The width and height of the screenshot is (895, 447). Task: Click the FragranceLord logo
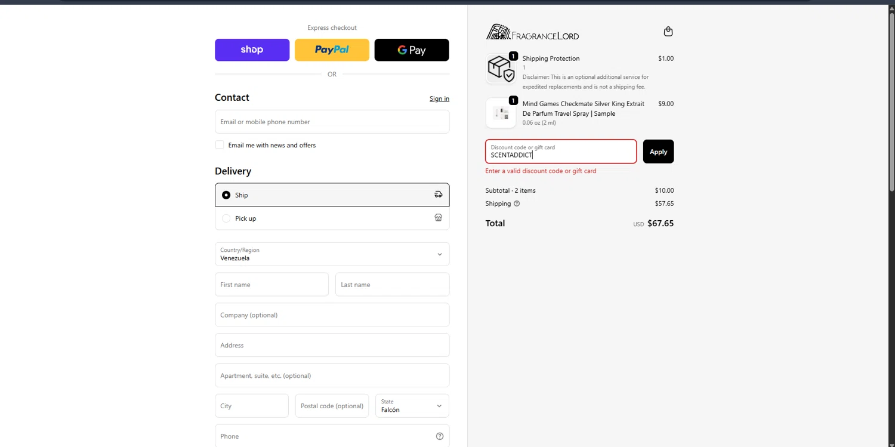[532, 32]
